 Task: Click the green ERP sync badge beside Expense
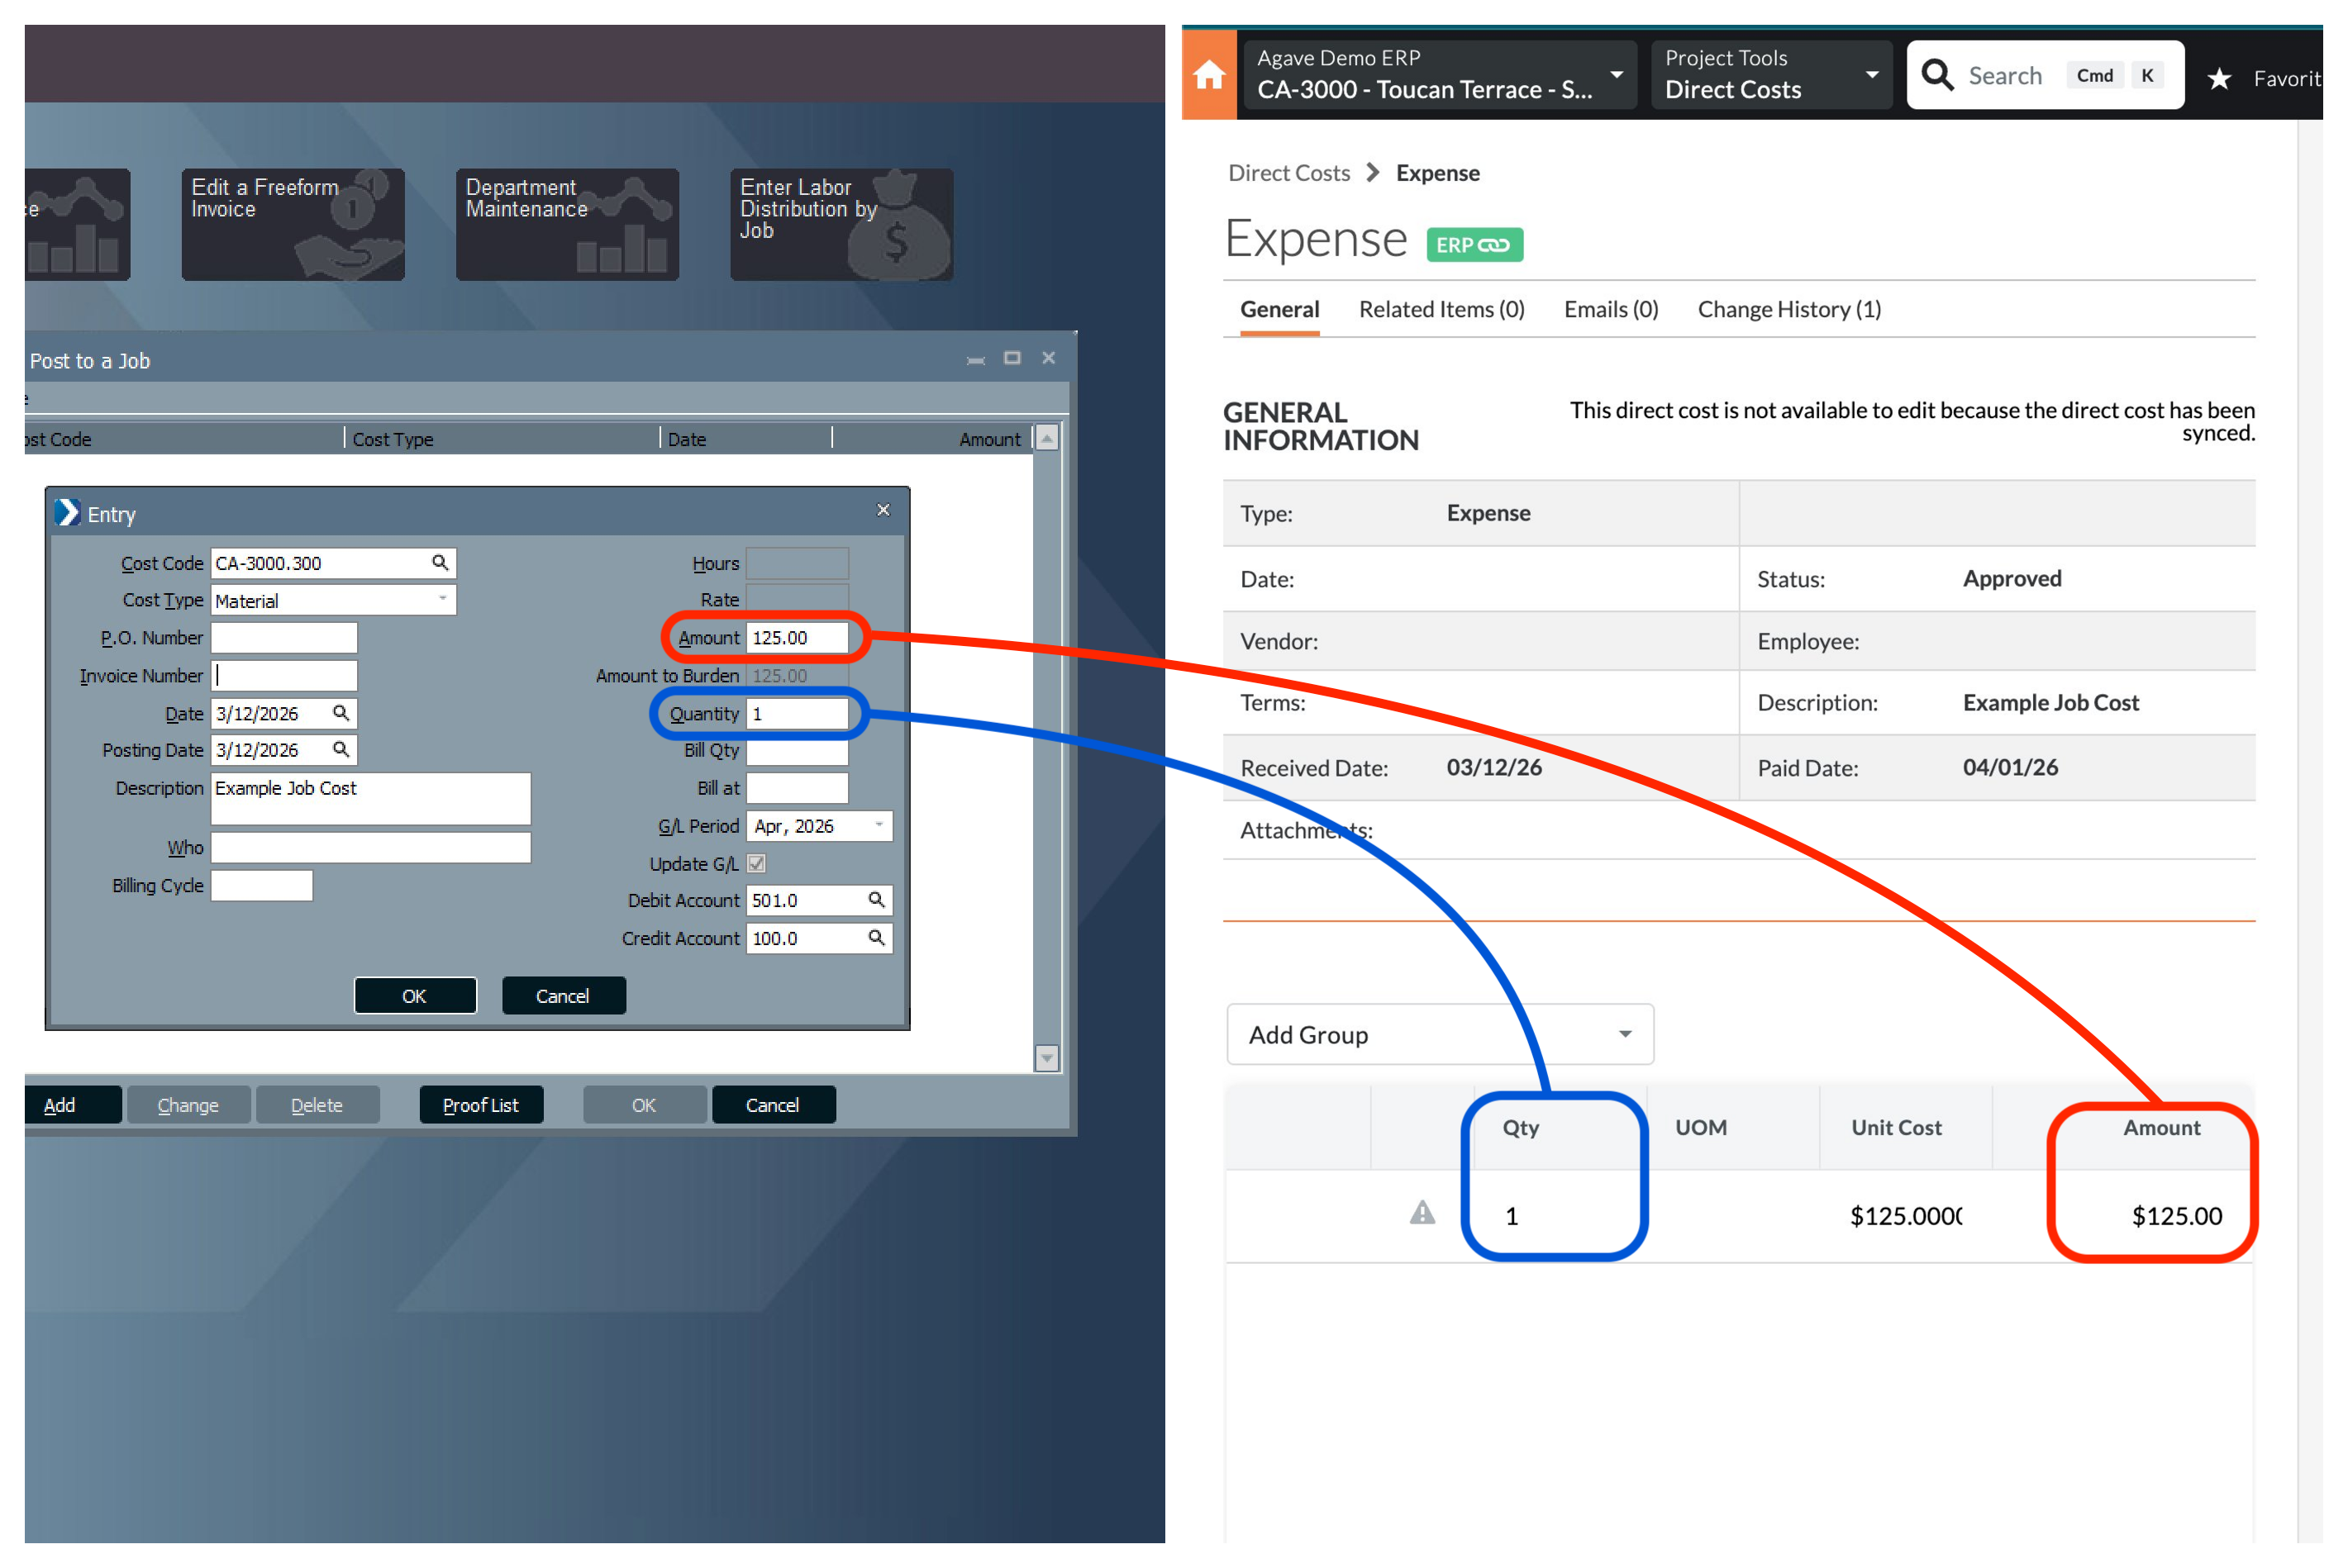1474,244
